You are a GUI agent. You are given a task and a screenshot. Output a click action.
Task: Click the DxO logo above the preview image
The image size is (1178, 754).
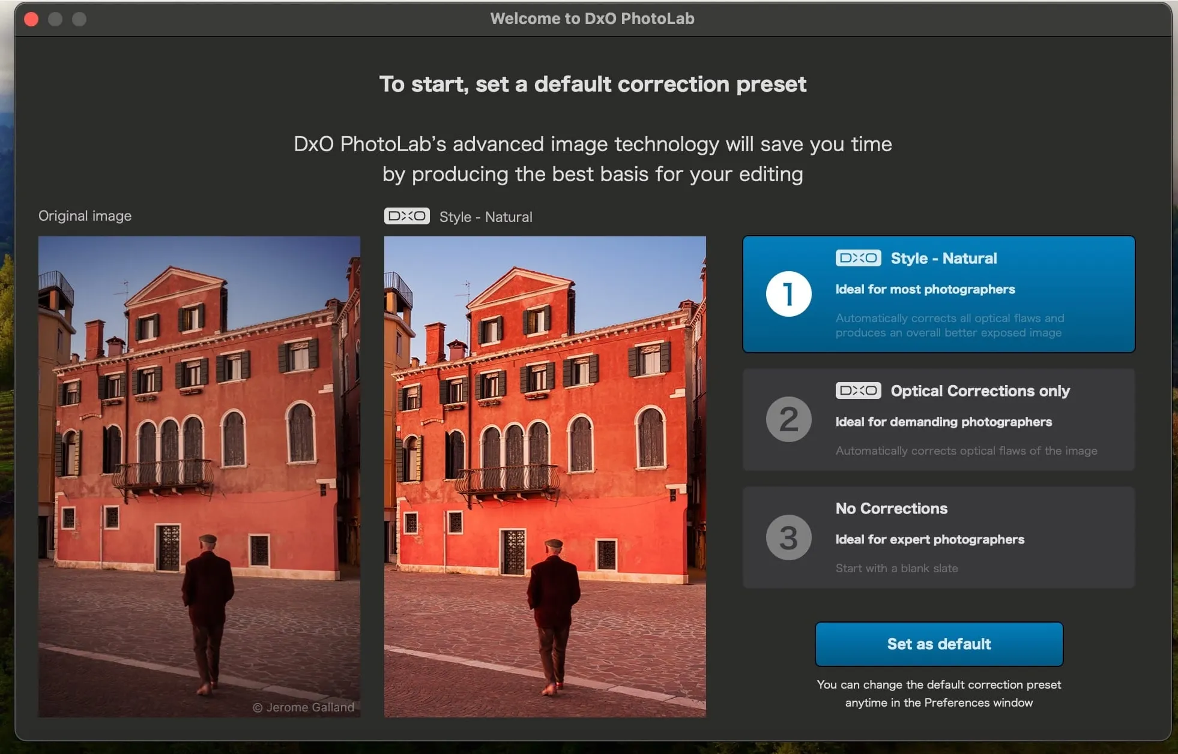408,216
